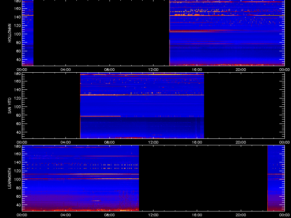Select the 100 frequency tick on San Vito axis
Image resolution: width=291 pixels, height=218 pixels.
pos(17,107)
